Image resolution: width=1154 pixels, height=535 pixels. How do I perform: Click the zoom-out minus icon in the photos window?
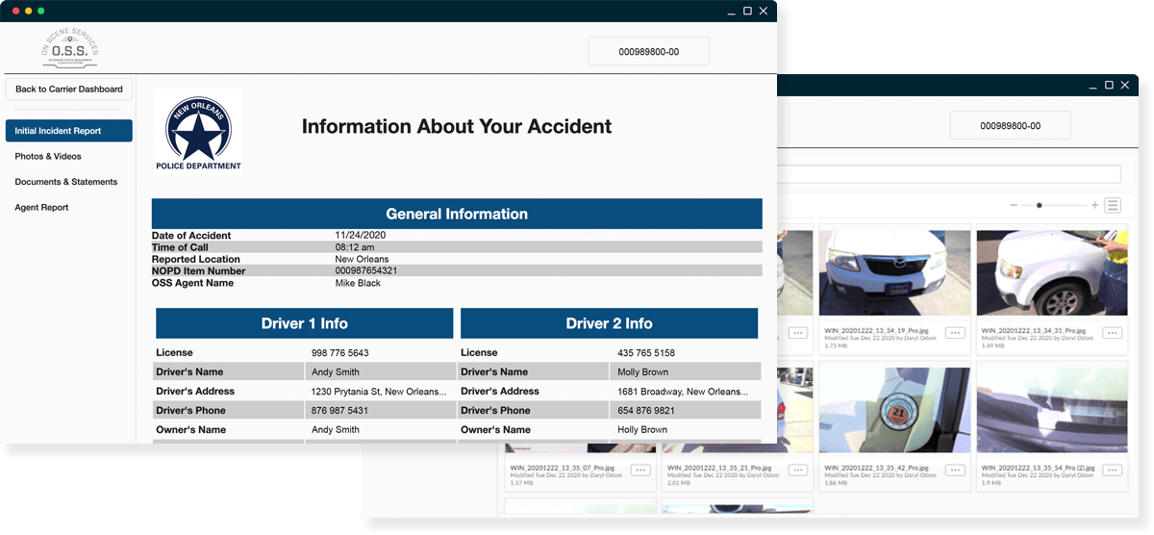1014,205
